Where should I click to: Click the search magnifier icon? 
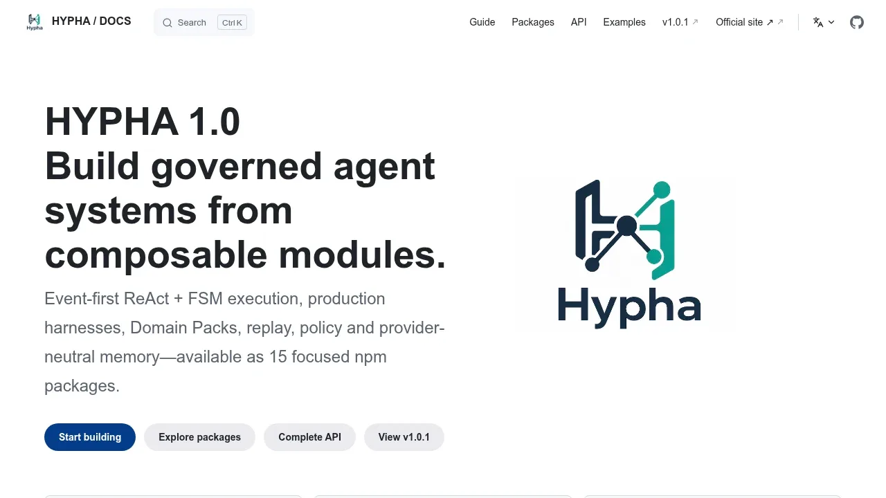tap(168, 23)
